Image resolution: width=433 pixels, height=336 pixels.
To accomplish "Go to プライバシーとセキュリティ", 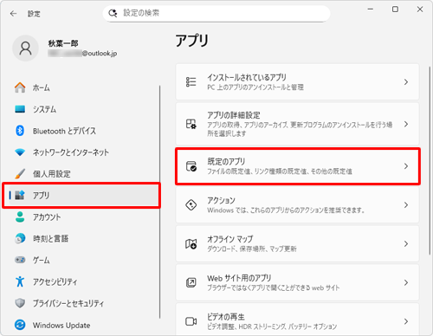I will pyautogui.click(x=84, y=303).
